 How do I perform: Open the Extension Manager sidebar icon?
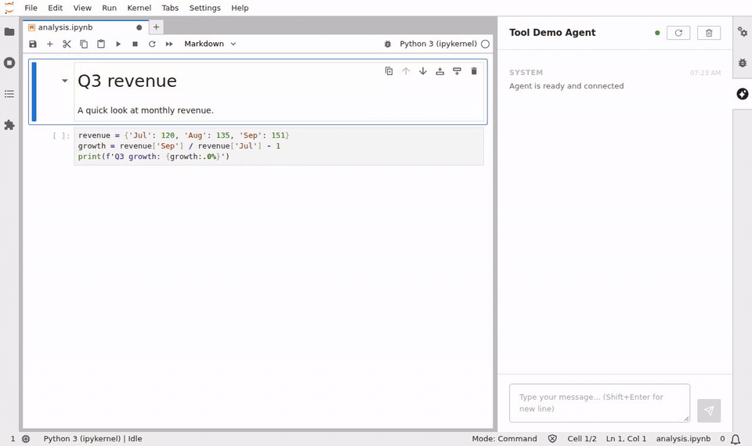coord(9,125)
